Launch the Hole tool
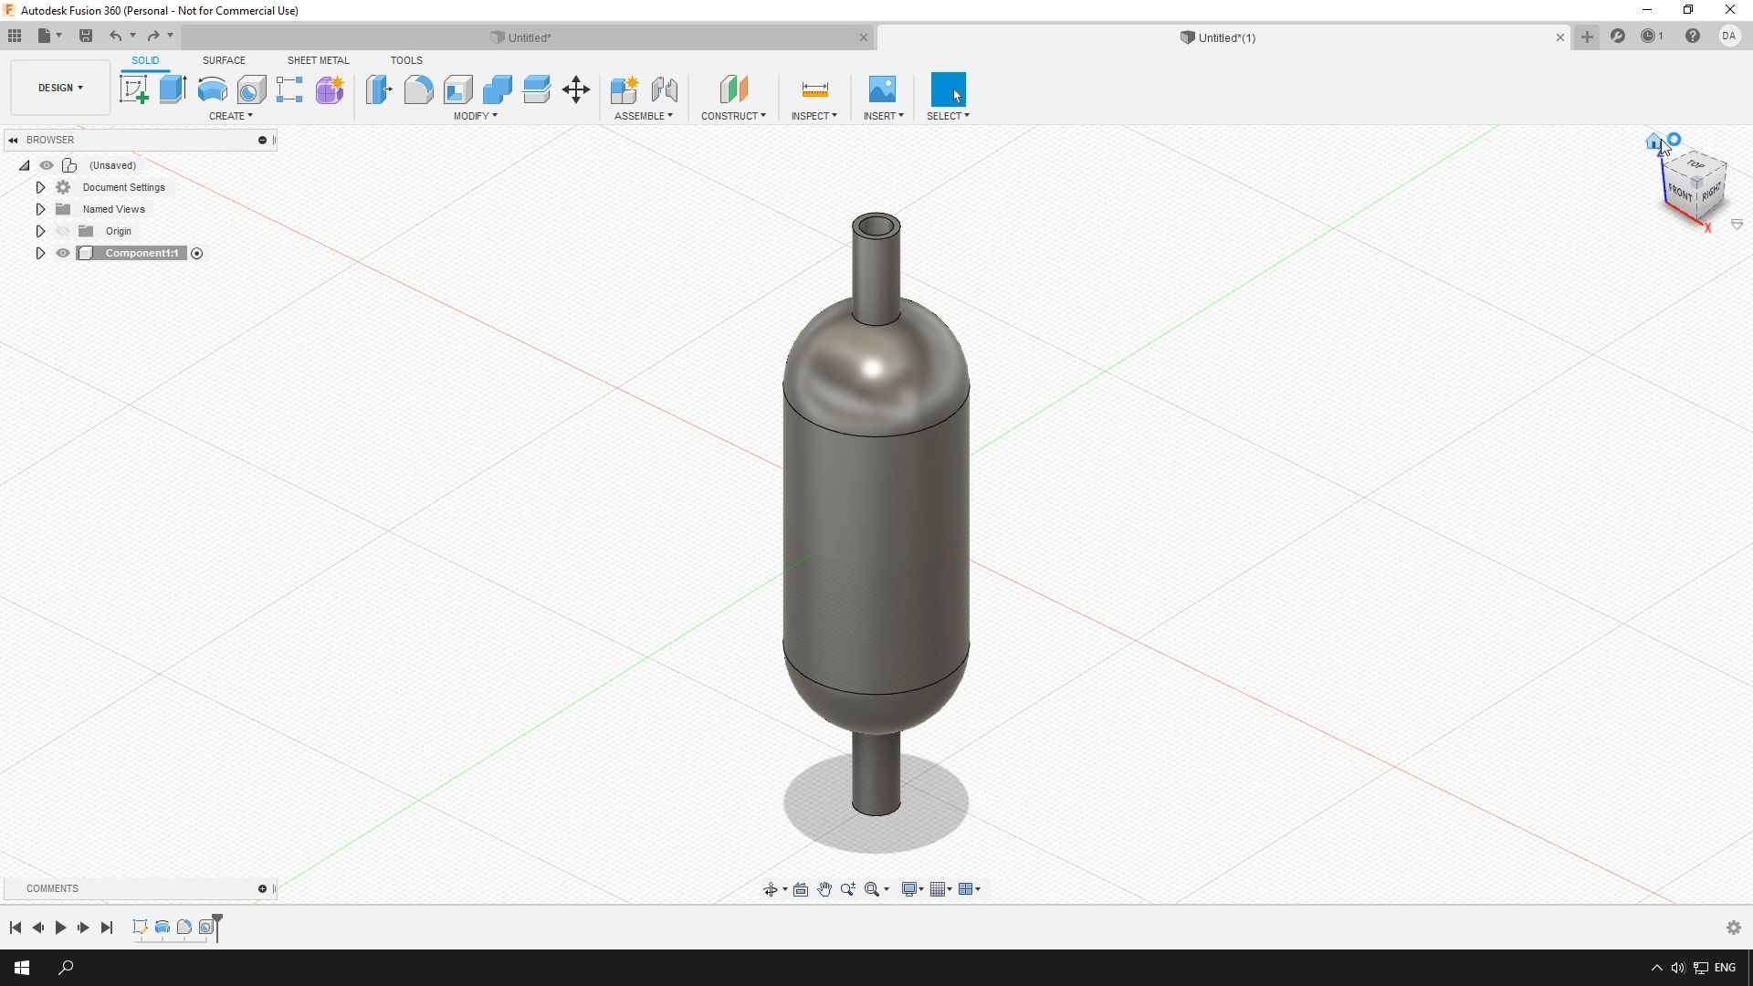1753x986 pixels. [x=252, y=89]
